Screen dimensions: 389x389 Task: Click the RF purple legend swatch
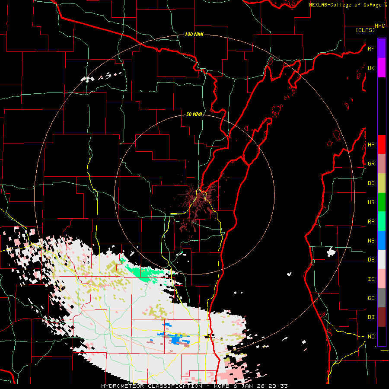(382, 48)
